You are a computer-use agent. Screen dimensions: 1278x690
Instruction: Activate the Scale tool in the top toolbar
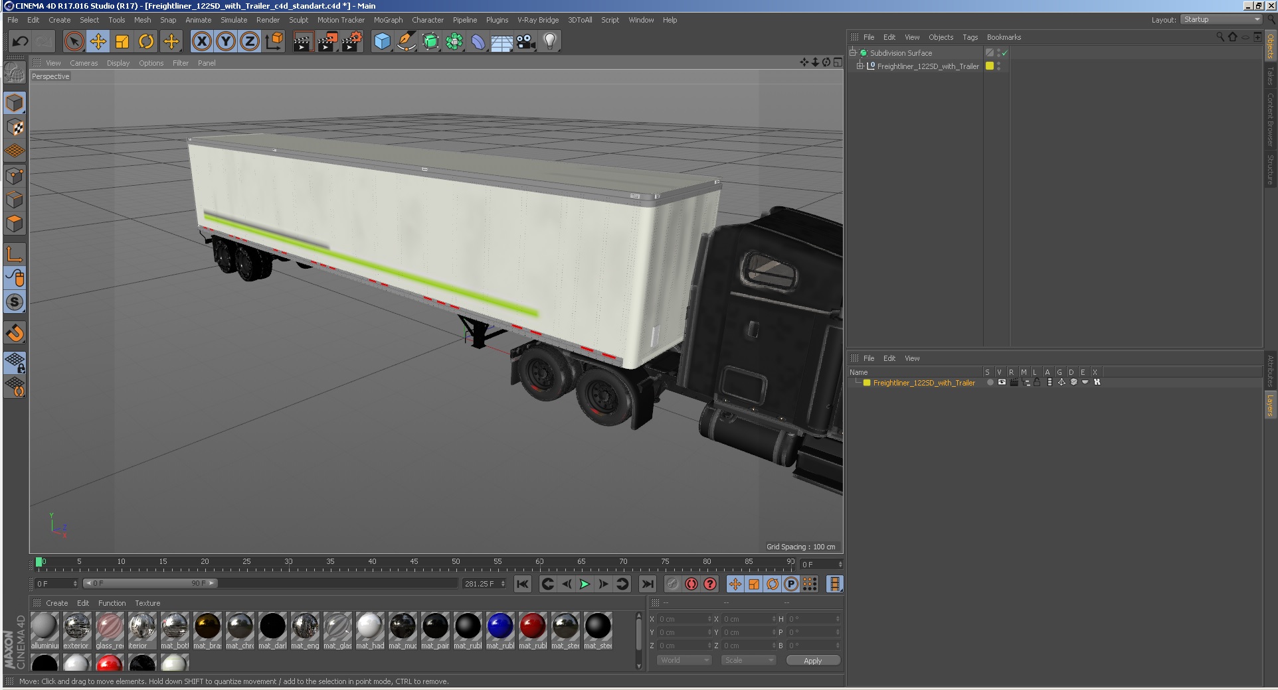[122, 42]
